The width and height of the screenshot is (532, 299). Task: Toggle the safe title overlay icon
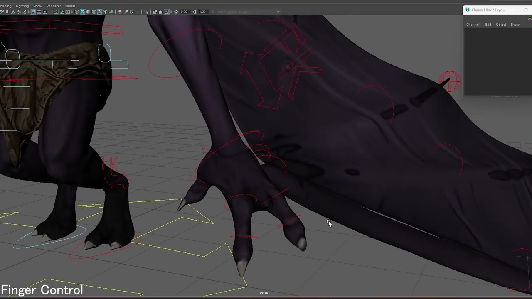tap(68, 12)
